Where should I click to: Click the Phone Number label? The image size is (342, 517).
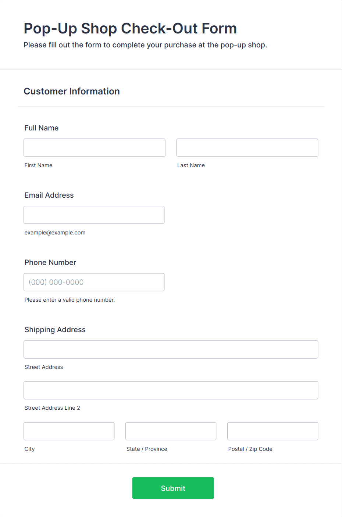(50, 262)
